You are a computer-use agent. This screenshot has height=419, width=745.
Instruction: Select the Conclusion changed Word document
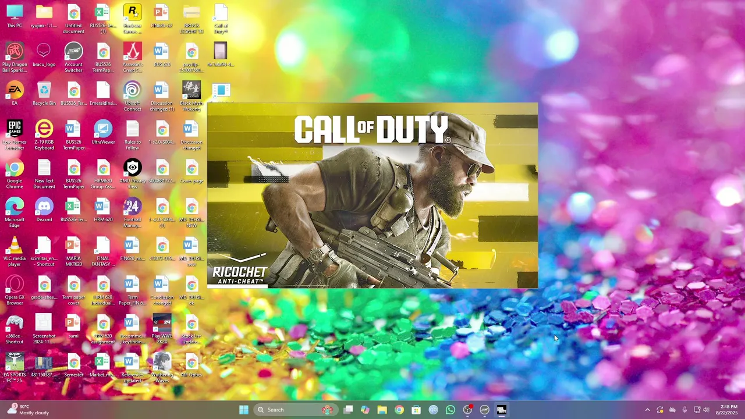coord(162,291)
